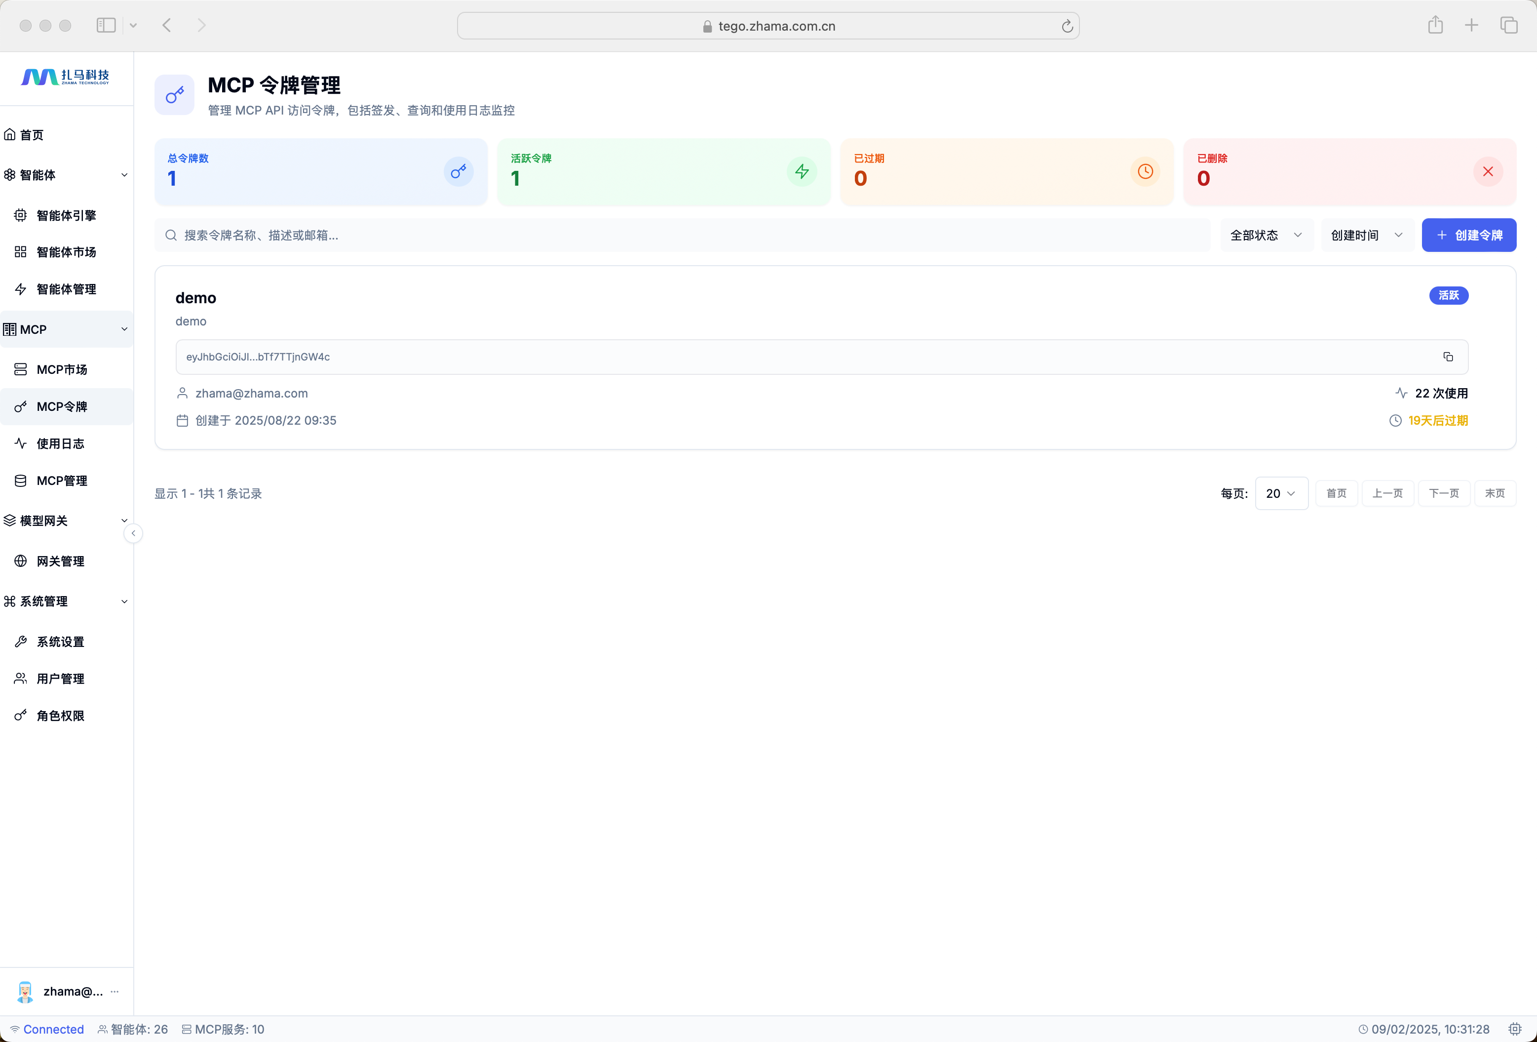Collapse the sidebar with chevron handle
Viewport: 1537px width, 1042px height.
(x=133, y=533)
